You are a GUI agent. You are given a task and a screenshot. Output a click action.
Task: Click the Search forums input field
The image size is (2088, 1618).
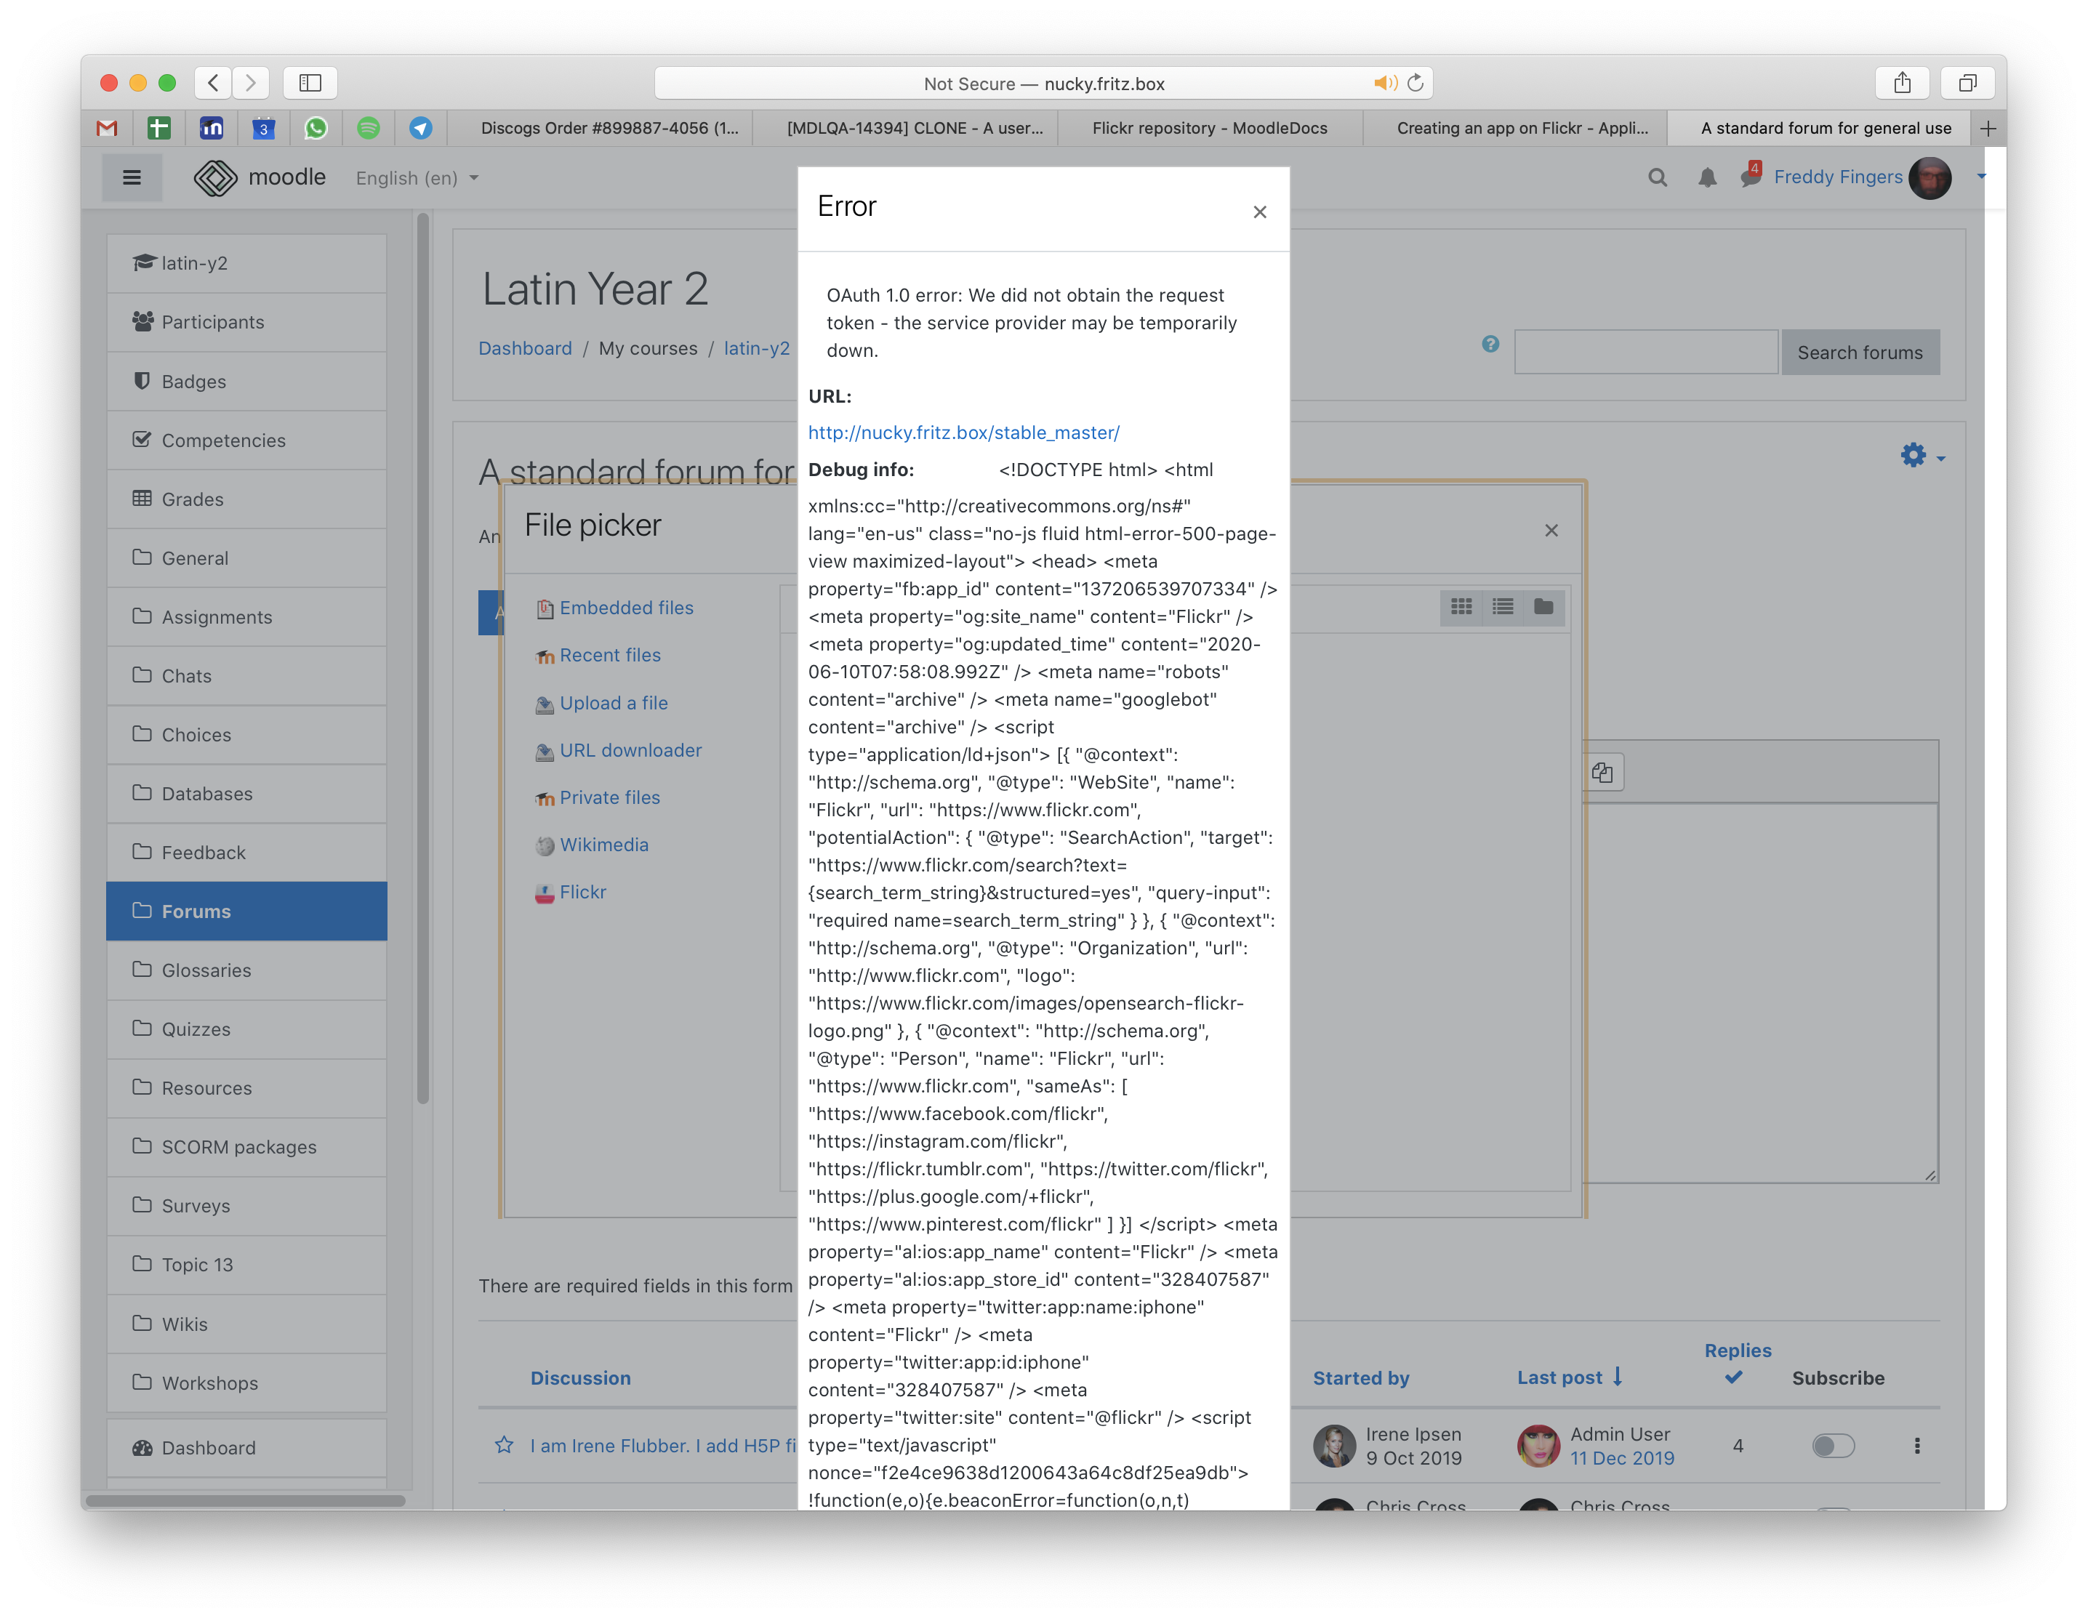[x=1645, y=352]
